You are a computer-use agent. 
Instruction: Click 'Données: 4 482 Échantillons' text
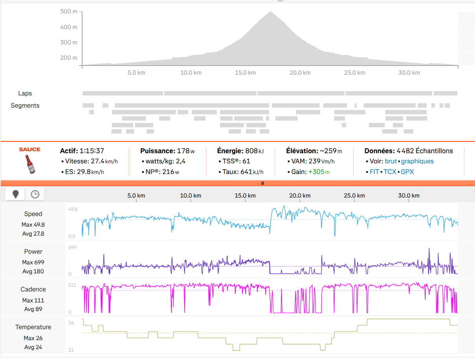(x=409, y=151)
